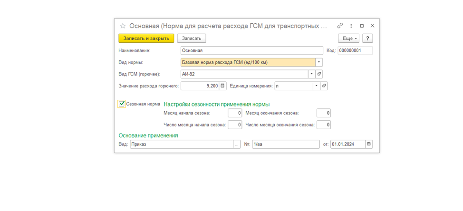
Task: Expand the Вид нормы dropdown
Action: point(319,62)
